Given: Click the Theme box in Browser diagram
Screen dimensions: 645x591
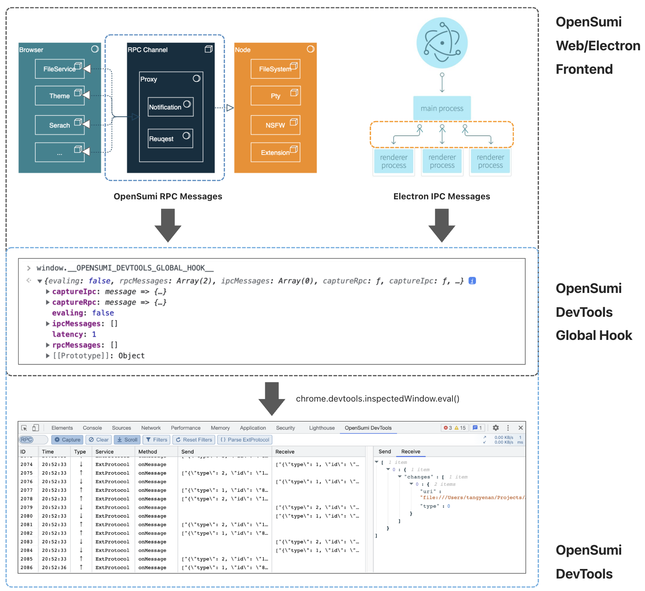Looking at the screenshot, I should [60, 96].
